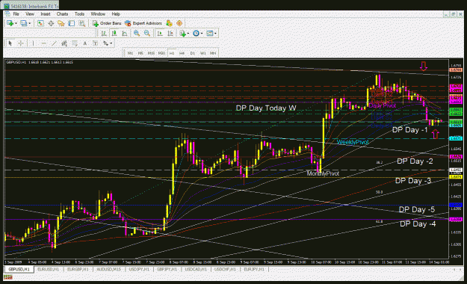Toggle chart shift from right border
This screenshot has height=284, width=467.
[x=170, y=34]
